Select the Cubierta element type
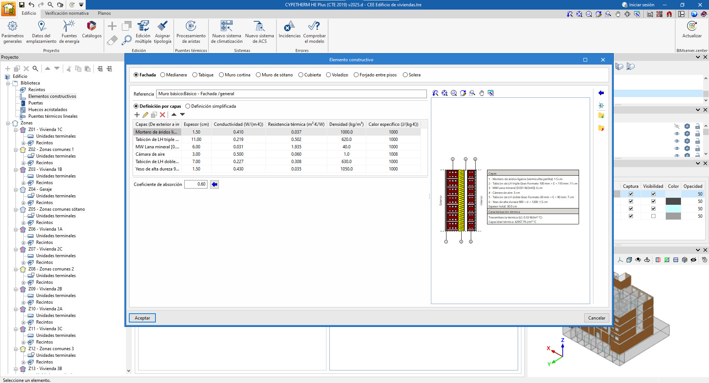 coord(301,75)
